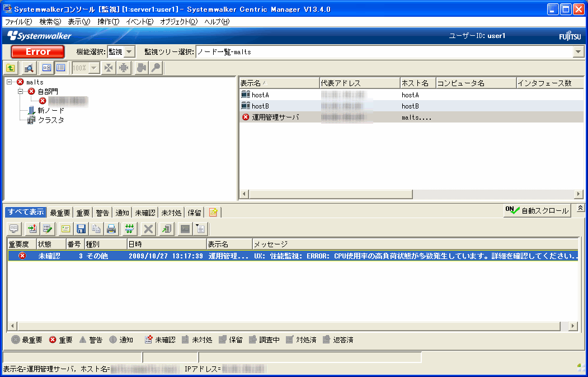Switch to 未対処 tab
Viewport: 588px width, 377px height.
click(x=171, y=213)
